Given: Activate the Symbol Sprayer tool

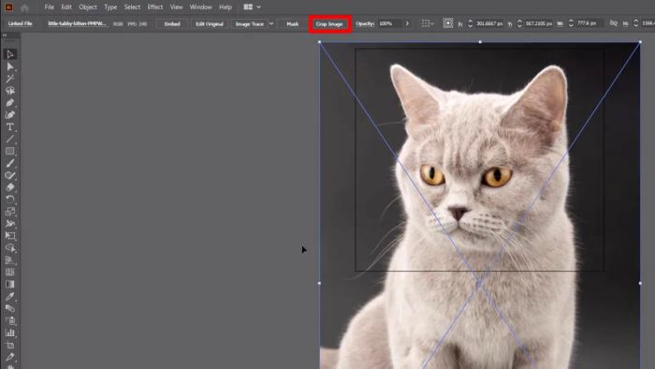Looking at the screenshot, I should point(10,321).
